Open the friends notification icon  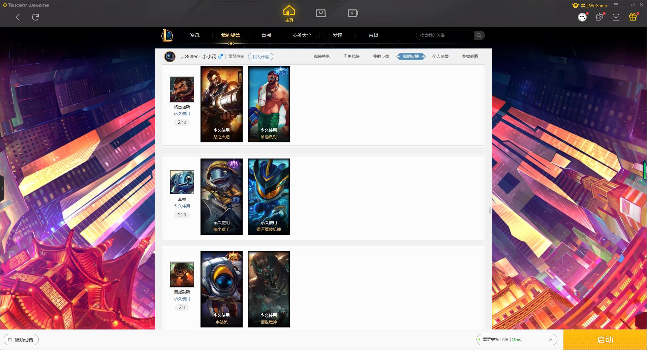pos(599,17)
